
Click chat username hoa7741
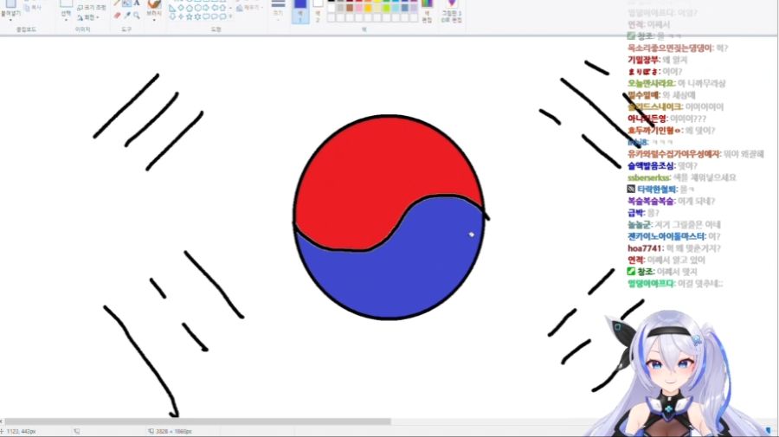click(644, 248)
